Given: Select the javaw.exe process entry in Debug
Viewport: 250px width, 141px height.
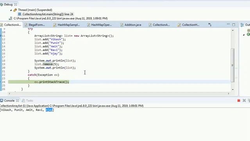Looking at the screenshot, I should (61, 18).
